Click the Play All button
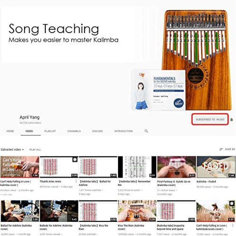Viewport: 236px width, 236px height. click(x=35, y=149)
